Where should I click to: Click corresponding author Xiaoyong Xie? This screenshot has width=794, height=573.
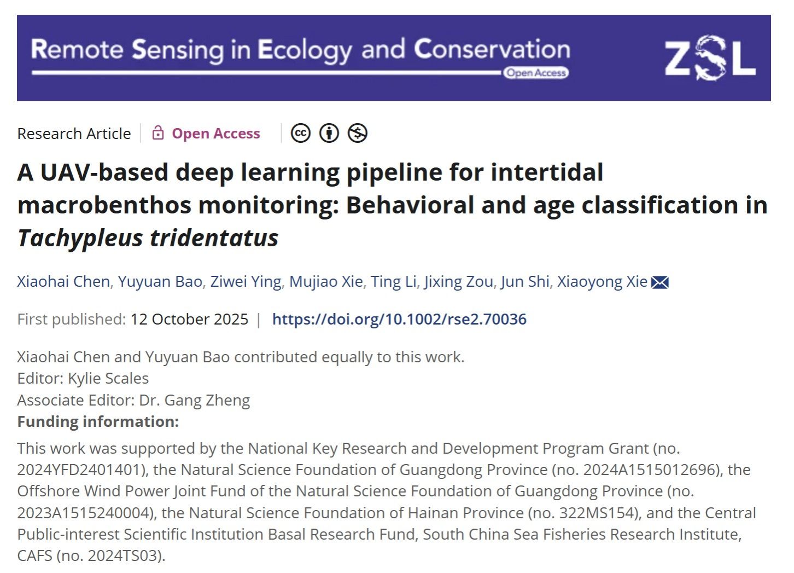coord(602,281)
